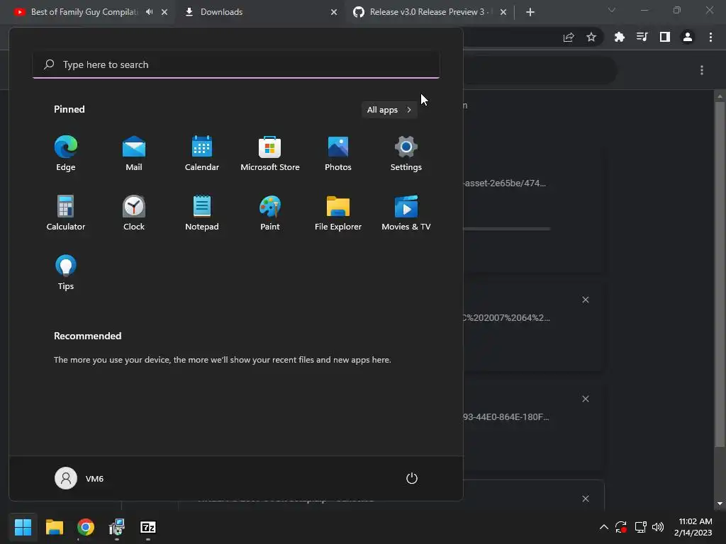Open the volume tray icon

(658, 527)
